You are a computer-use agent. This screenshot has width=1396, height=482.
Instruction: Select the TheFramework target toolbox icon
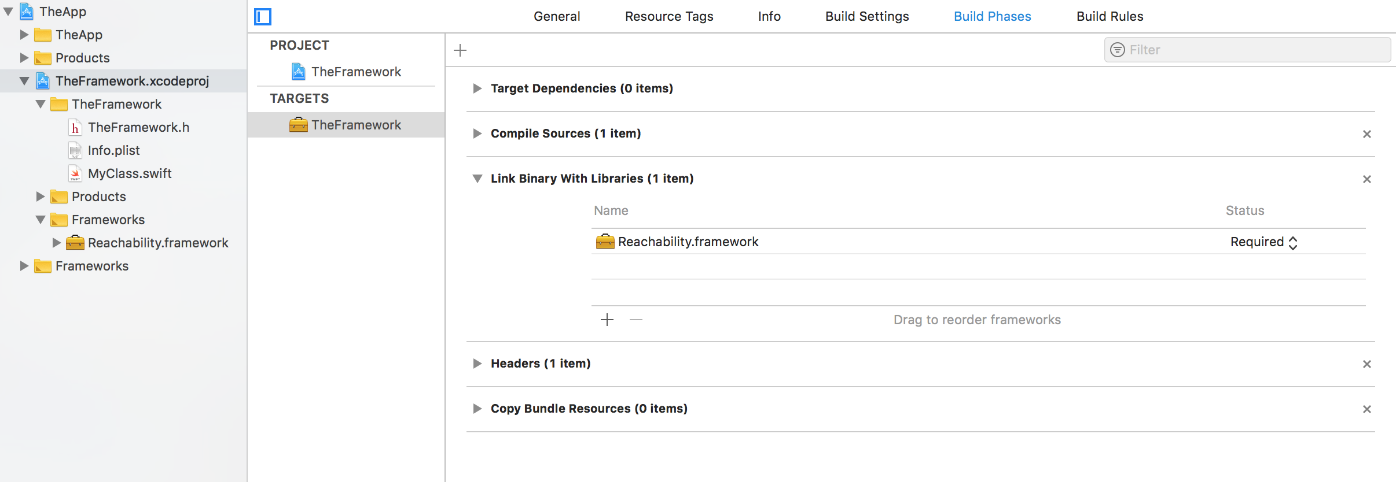click(299, 125)
